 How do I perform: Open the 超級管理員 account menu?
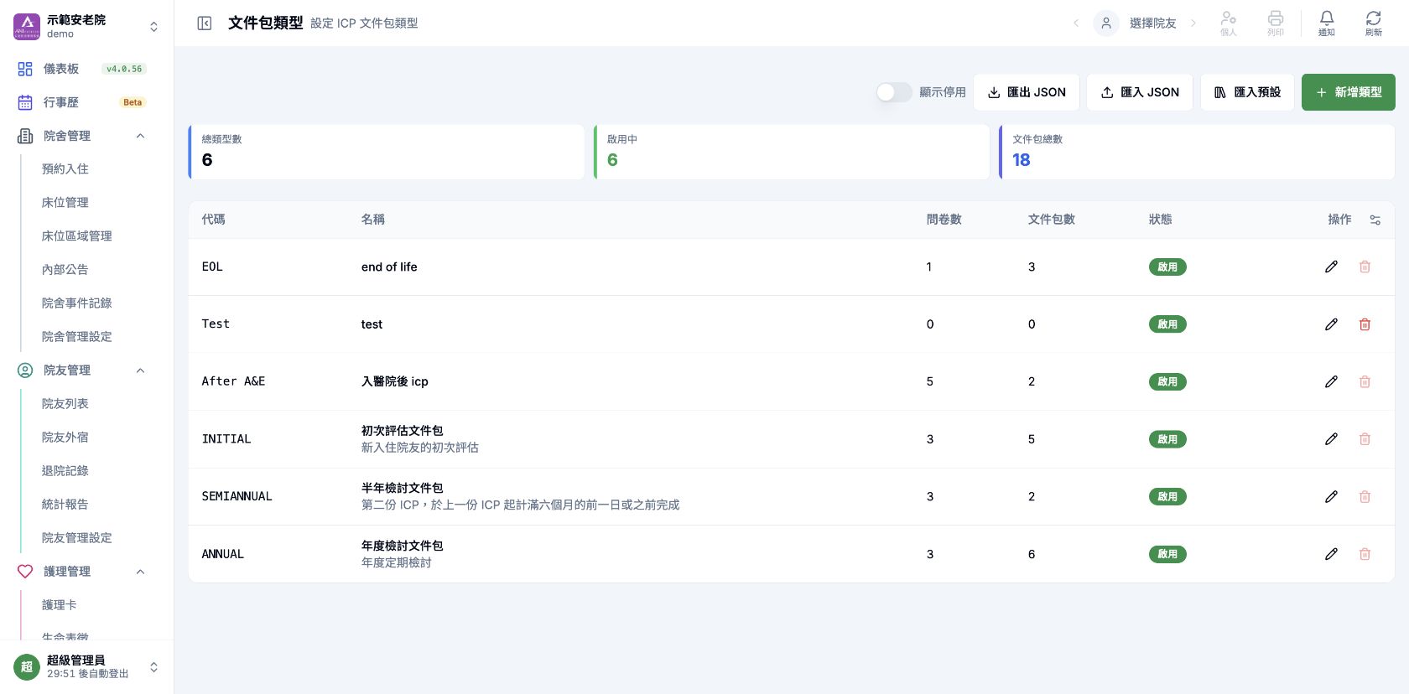click(86, 667)
